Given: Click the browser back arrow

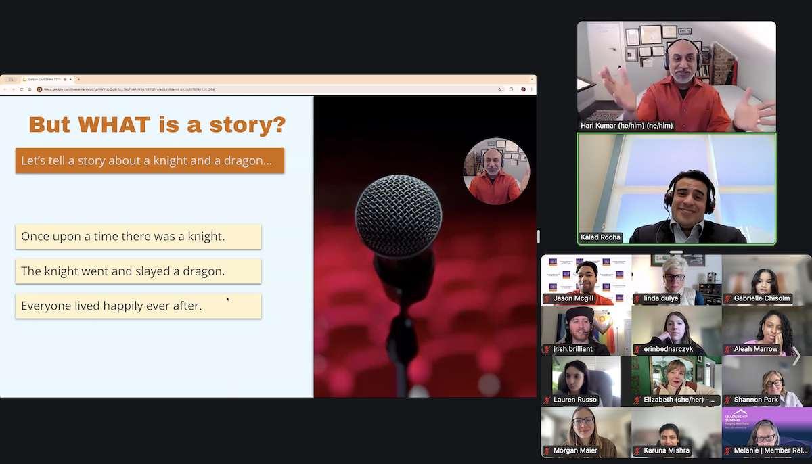Looking at the screenshot, I should 5,89.
